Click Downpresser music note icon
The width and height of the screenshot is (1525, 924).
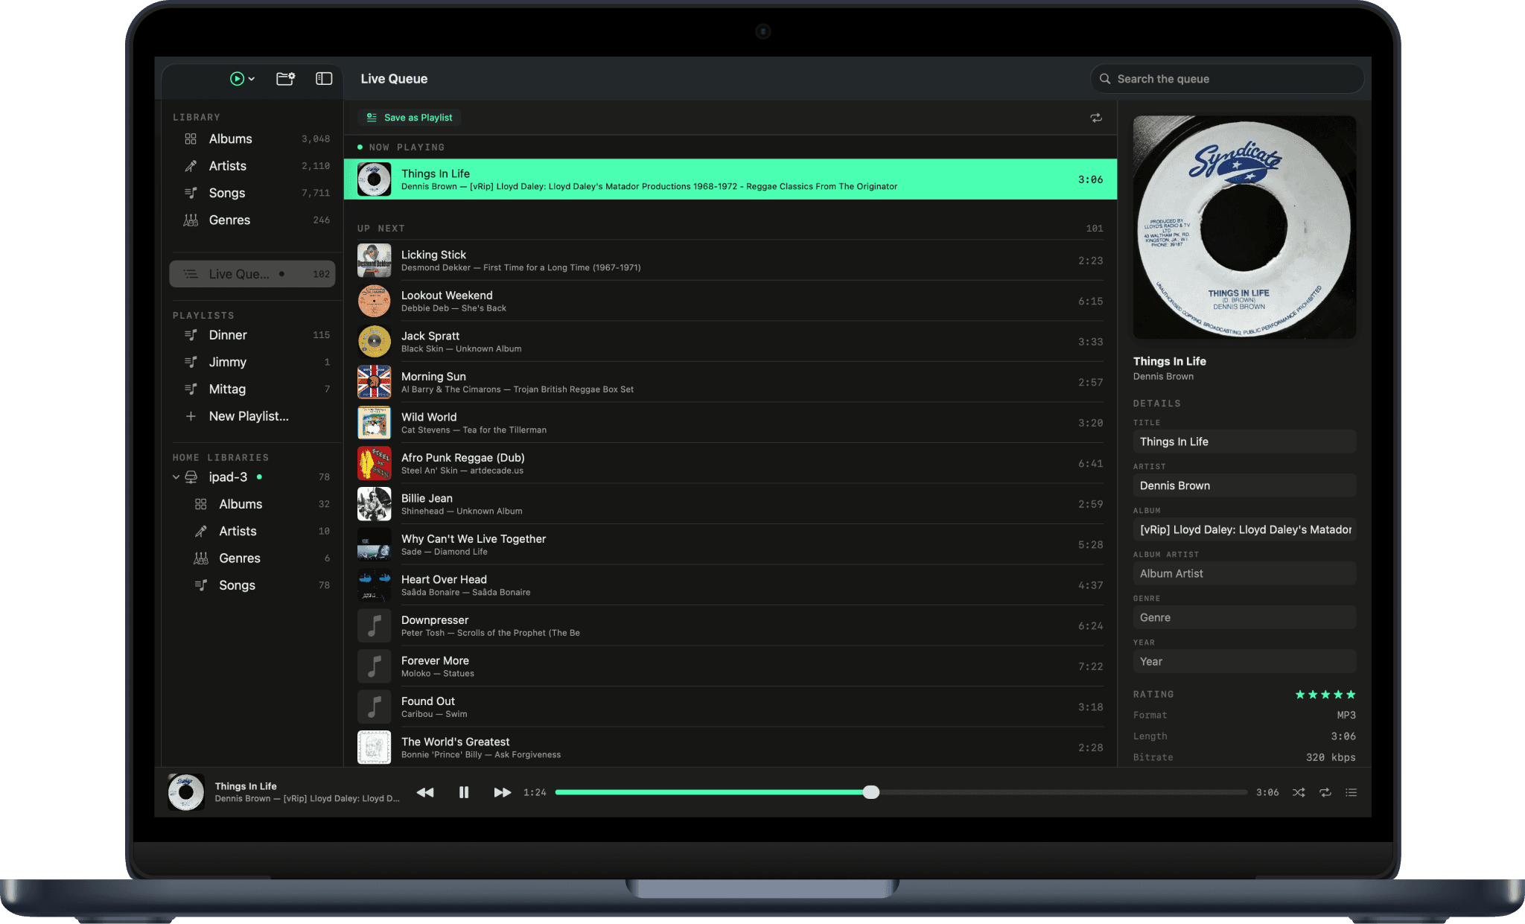pyautogui.click(x=374, y=626)
